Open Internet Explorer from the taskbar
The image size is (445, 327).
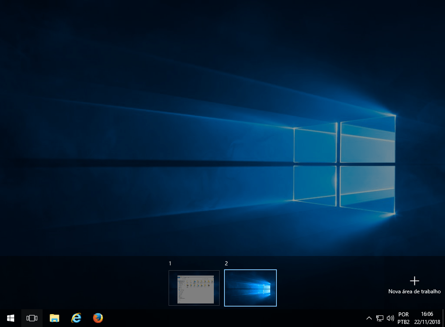(x=76, y=318)
